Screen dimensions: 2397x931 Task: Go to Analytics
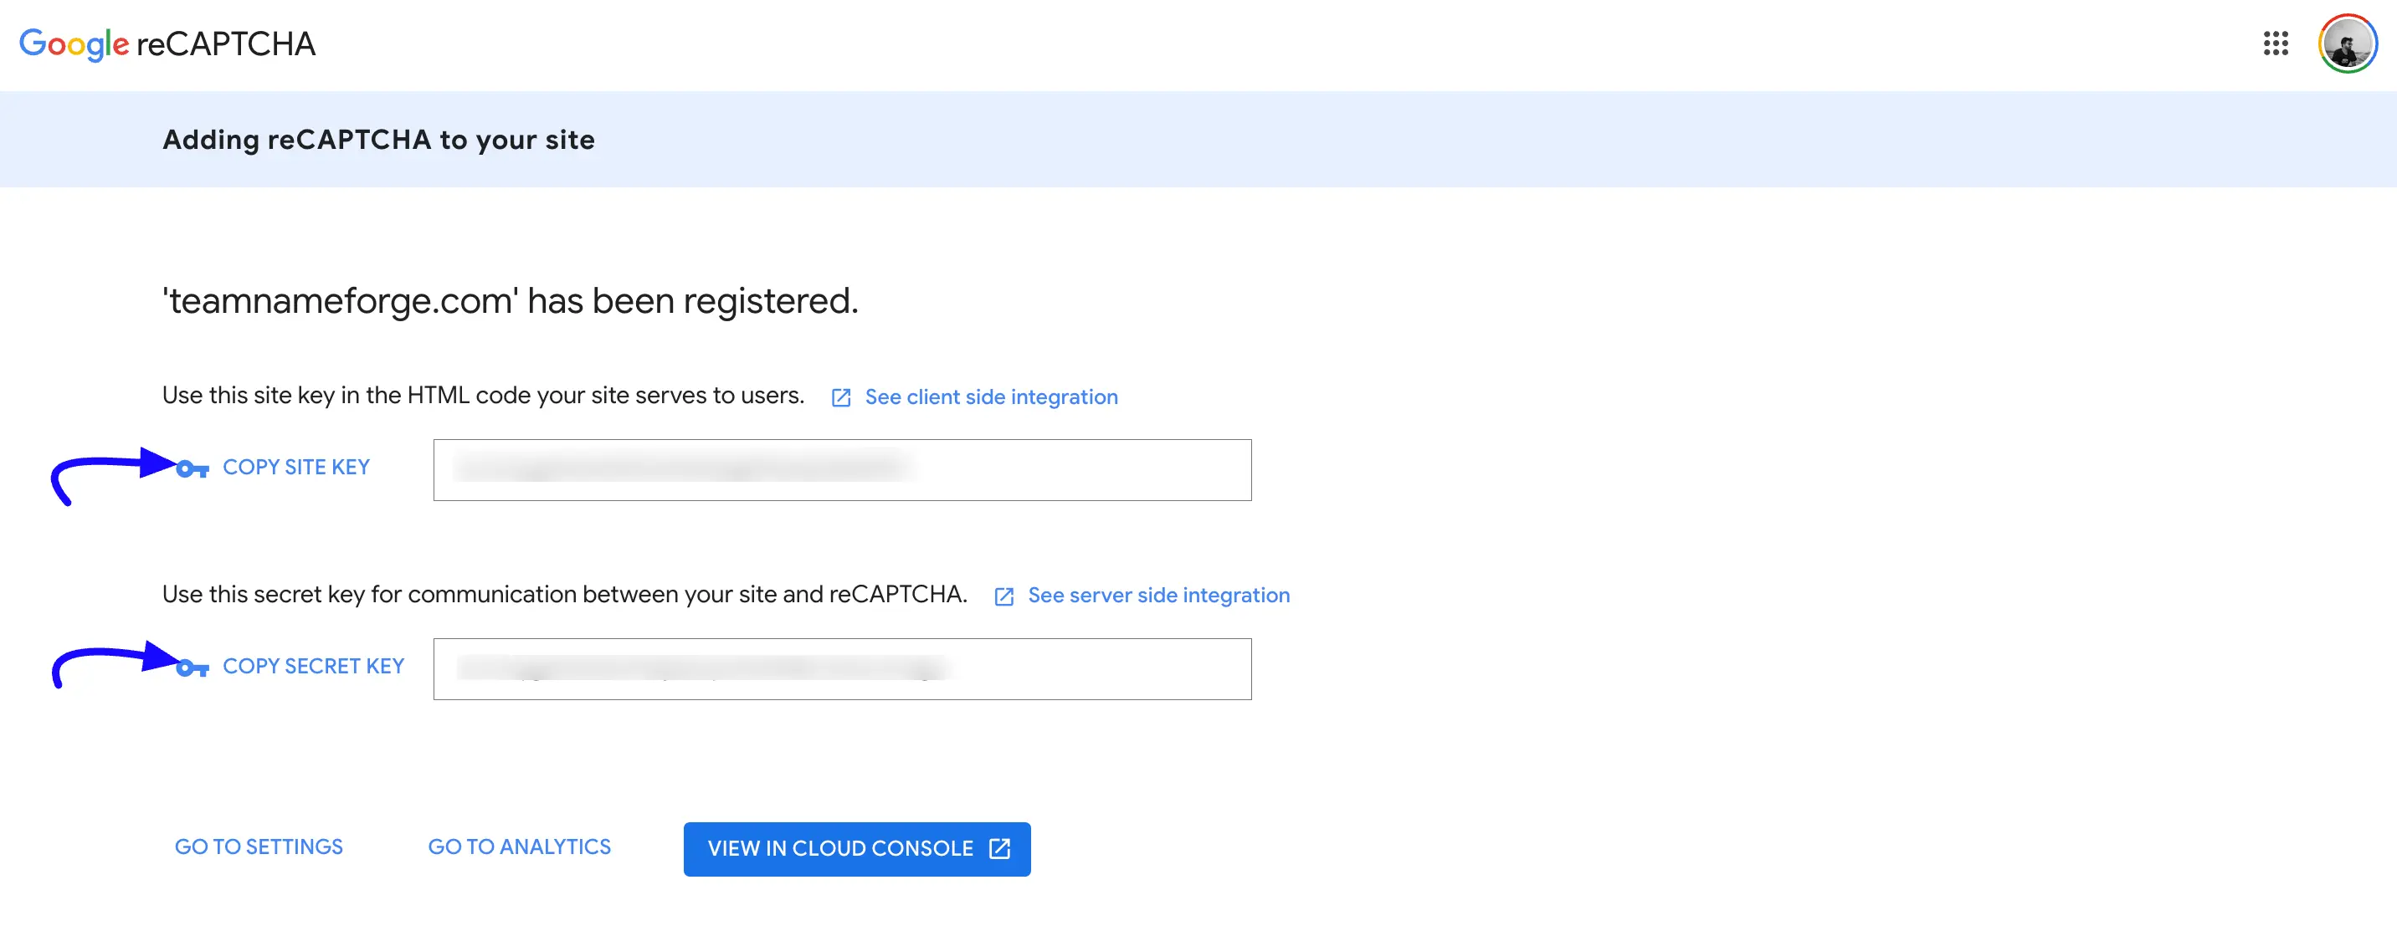pyautogui.click(x=519, y=847)
